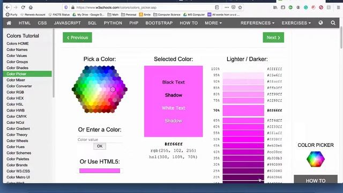The image size is (343, 193).
Task: Open the browser home page icon
Action: point(31,8)
